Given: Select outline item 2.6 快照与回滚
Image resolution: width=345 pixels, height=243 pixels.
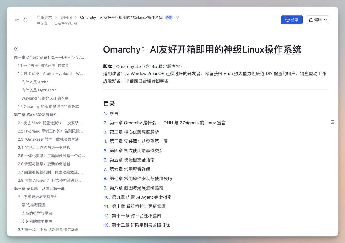Looking at the screenshot, I should pos(44,164).
